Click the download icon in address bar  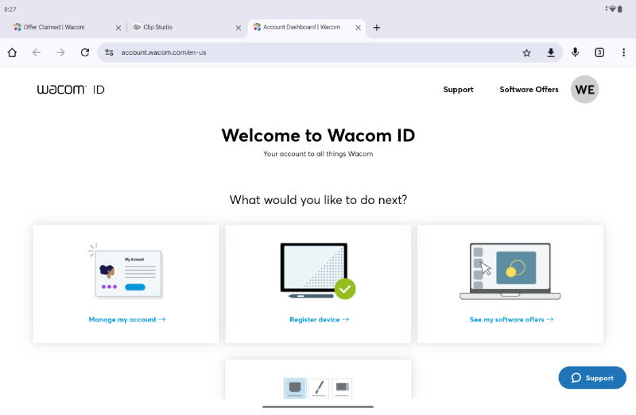(x=551, y=52)
